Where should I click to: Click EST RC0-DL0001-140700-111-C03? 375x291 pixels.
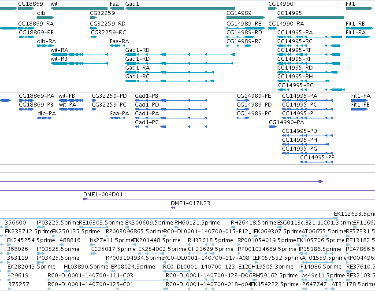click(108, 280)
